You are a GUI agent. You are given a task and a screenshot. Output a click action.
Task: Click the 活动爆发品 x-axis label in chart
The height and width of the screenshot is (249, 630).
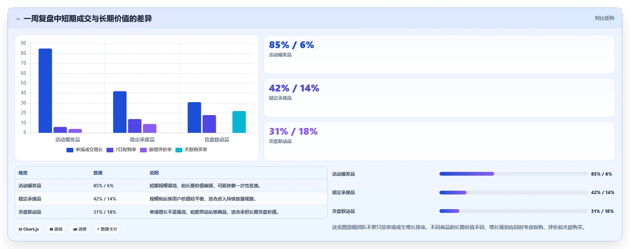(68, 140)
